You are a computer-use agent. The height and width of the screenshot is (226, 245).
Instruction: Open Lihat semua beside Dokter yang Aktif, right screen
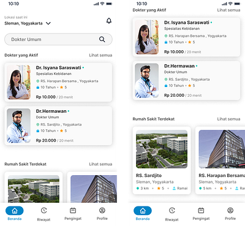click(228, 10)
